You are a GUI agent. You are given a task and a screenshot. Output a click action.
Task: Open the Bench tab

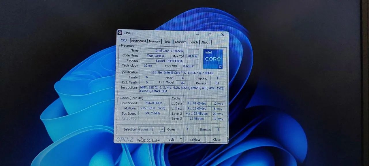click(x=194, y=42)
